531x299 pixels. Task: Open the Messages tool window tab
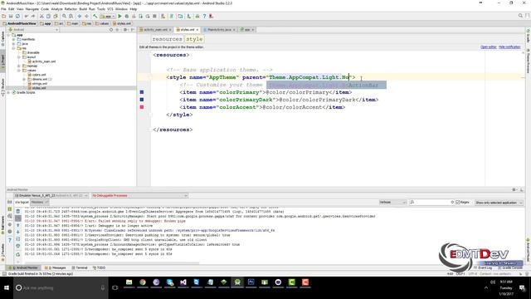tap(56, 267)
